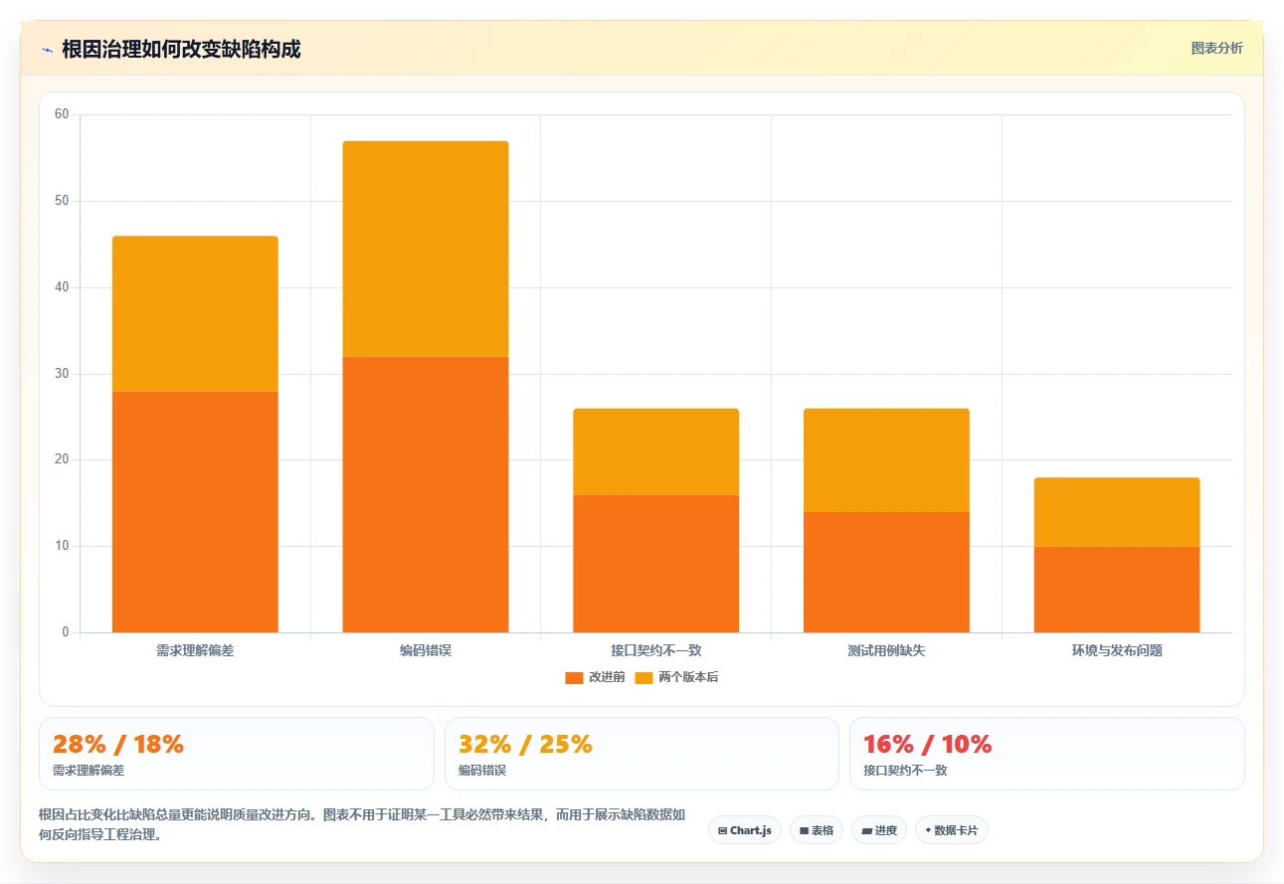Click the 根因占比变化 description paragraph
Viewport: 1284px width, 884px height.
363,824
